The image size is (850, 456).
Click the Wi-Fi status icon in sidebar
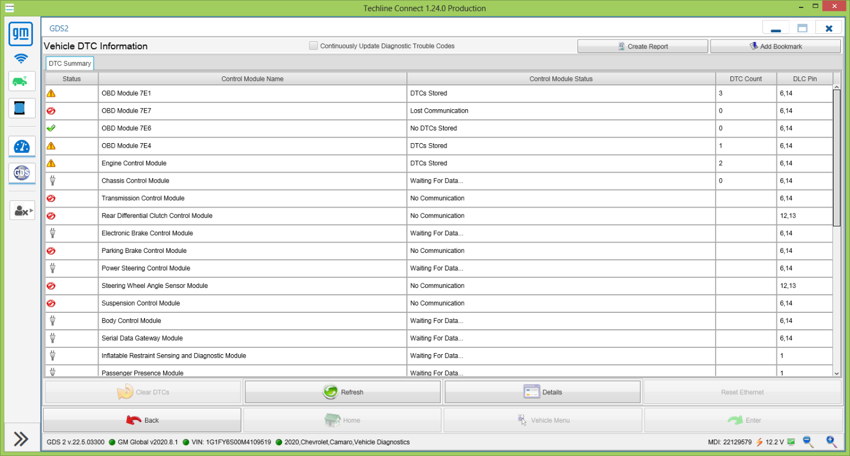tap(21, 58)
